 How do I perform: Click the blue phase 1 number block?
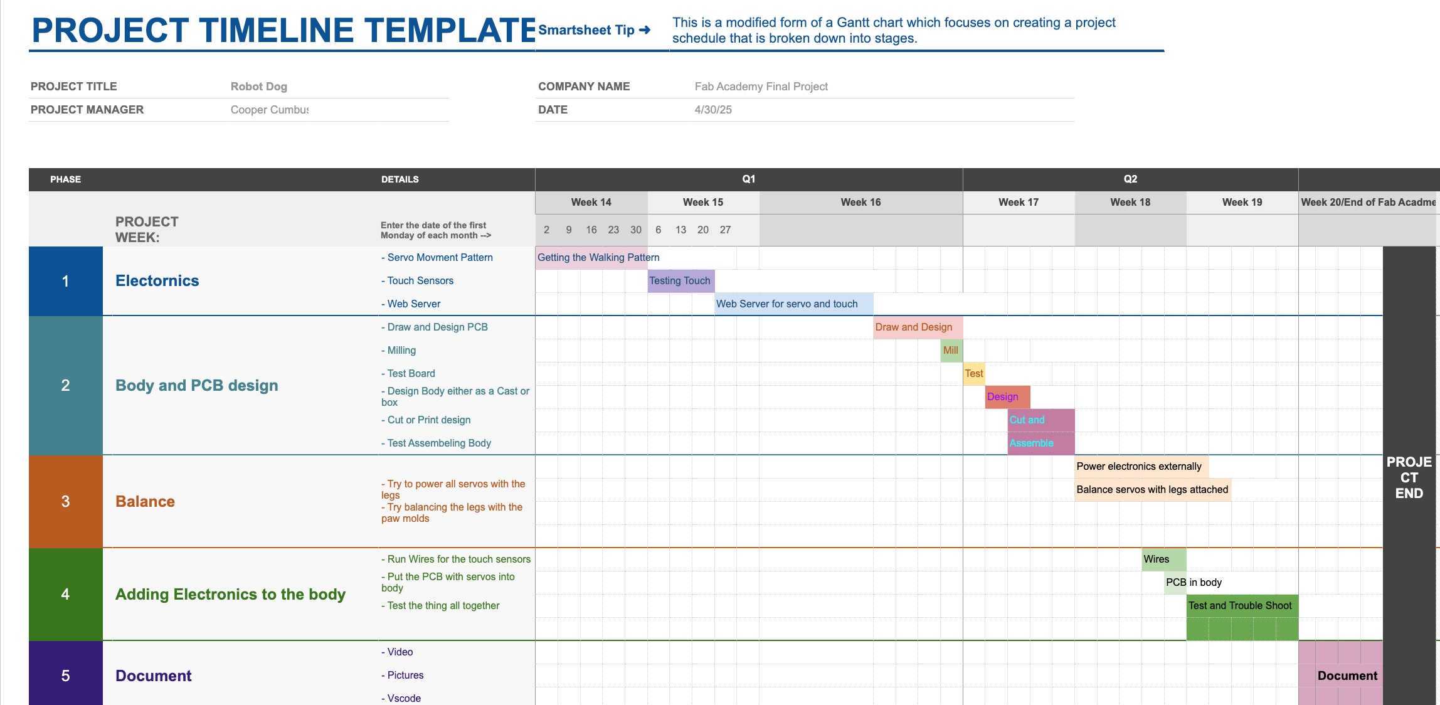tap(65, 281)
